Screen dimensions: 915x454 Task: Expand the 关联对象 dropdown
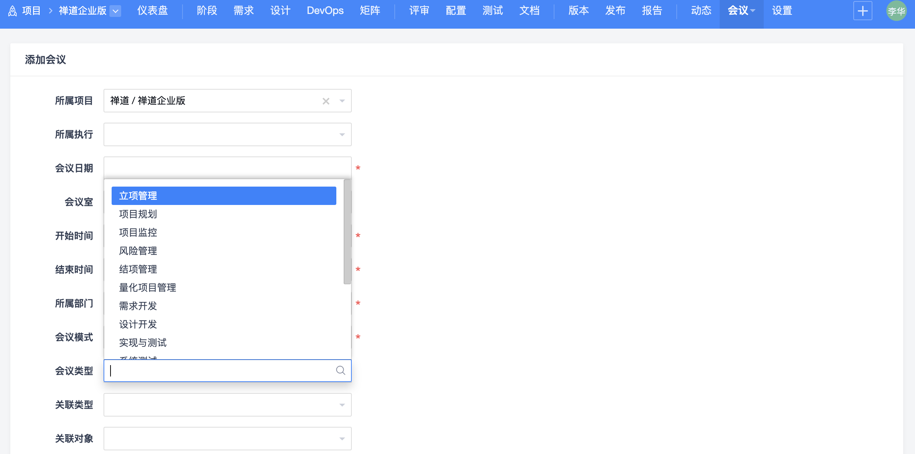[227, 439]
